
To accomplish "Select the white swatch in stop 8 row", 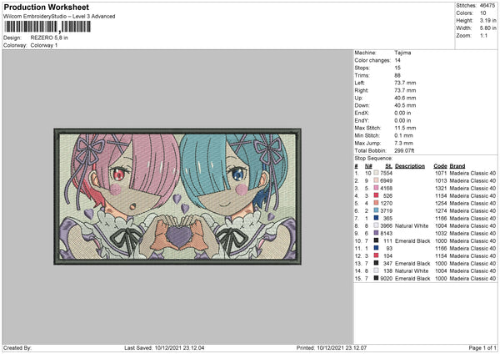I will click(x=377, y=225).
